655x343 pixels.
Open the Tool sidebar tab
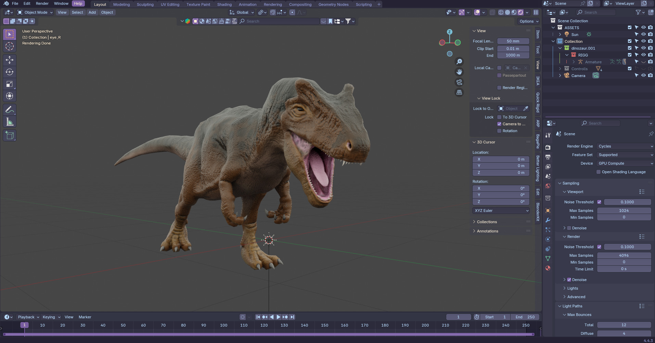pos(538,50)
